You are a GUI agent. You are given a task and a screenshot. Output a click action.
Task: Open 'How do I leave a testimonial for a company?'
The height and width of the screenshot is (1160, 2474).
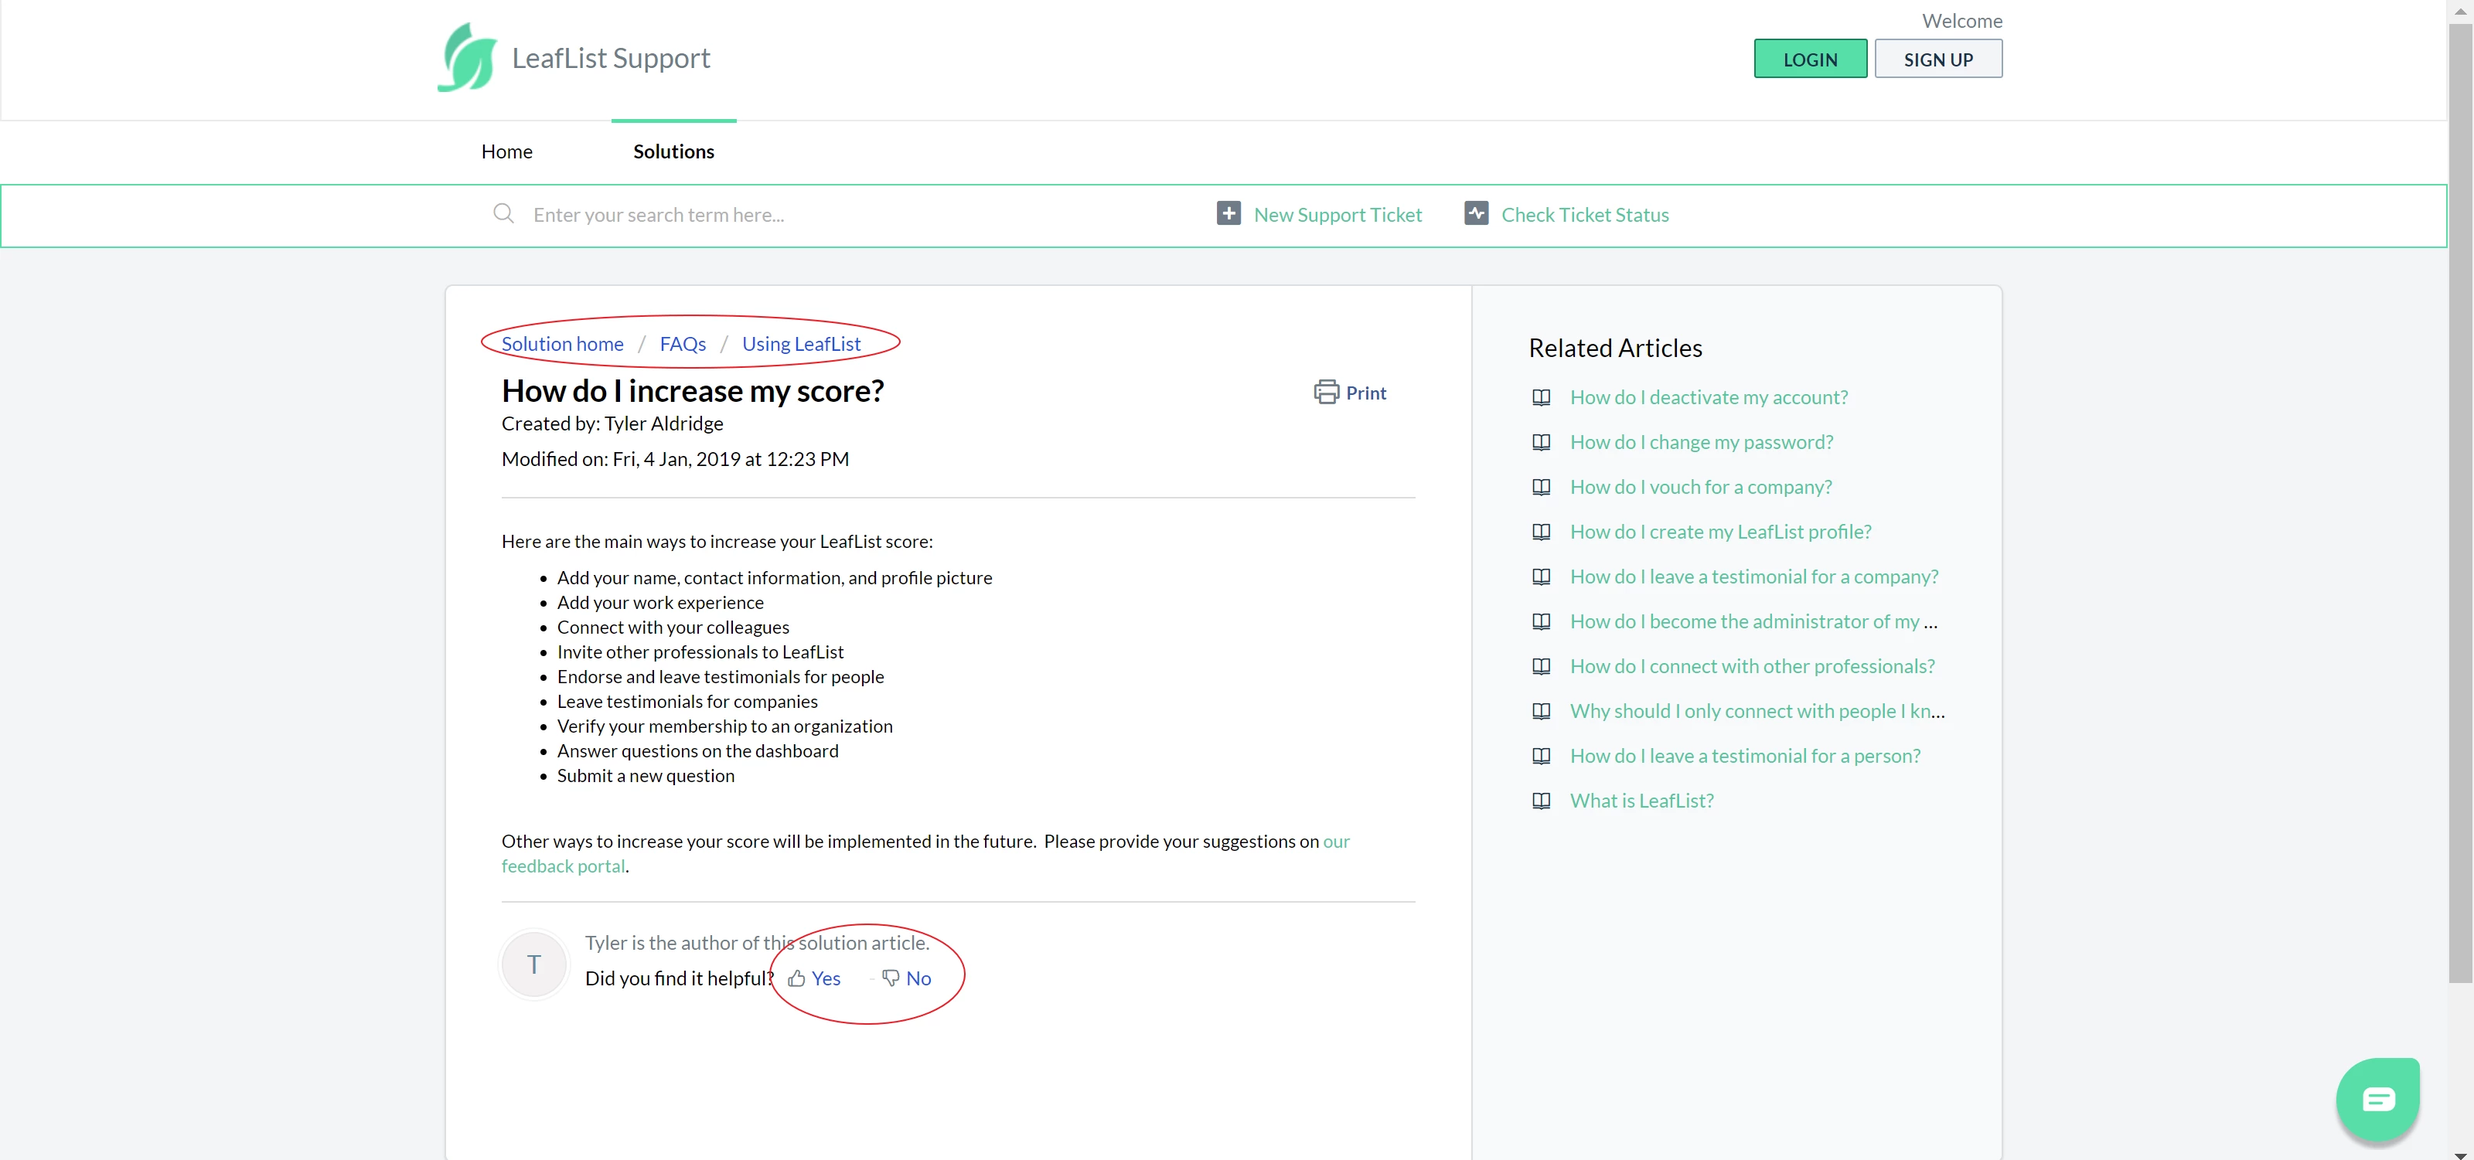pyautogui.click(x=1753, y=577)
